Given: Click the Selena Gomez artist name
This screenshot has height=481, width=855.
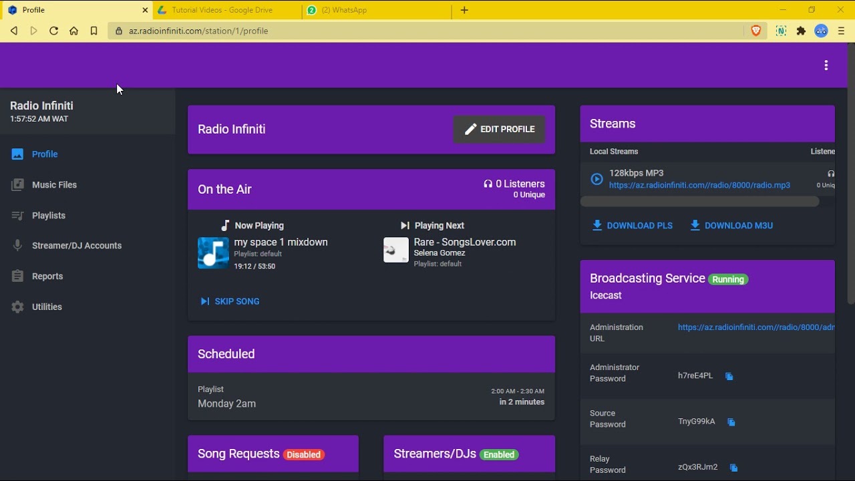Looking at the screenshot, I should point(440,253).
